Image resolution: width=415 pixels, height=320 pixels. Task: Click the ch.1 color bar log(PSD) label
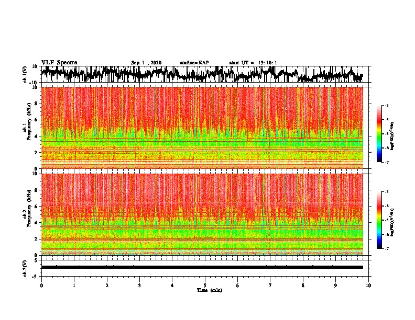[392, 136]
